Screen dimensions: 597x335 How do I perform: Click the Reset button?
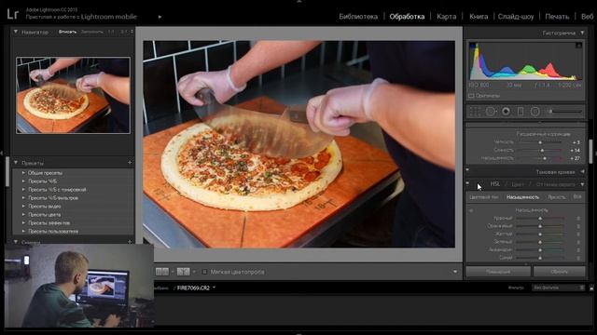tap(560, 272)
